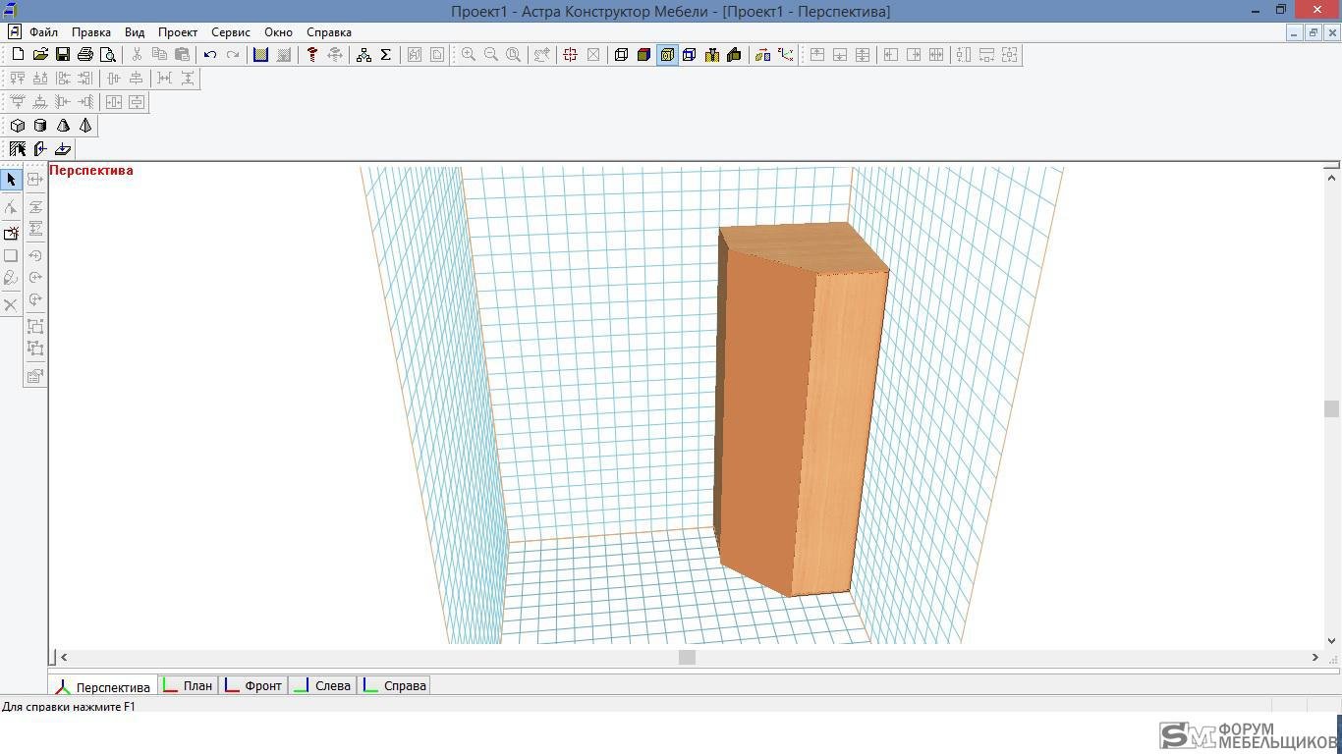Click the Sigma summary icon
1342x754 pixels.
tap(386, 55)
